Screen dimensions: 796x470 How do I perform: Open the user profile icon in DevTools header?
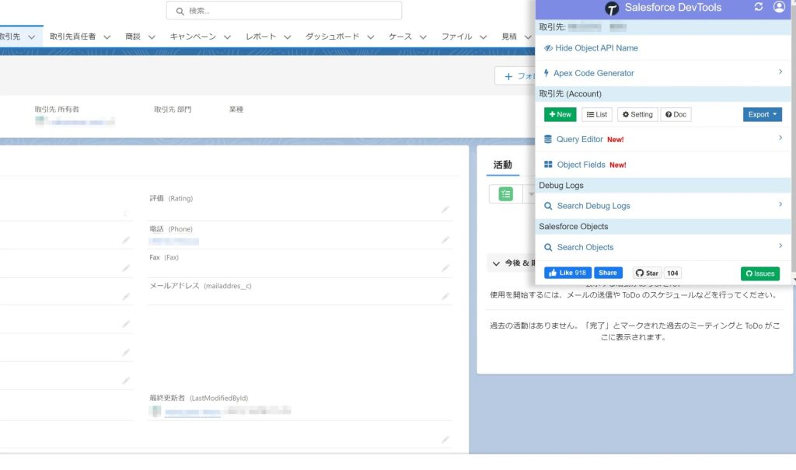coord(779,6)
